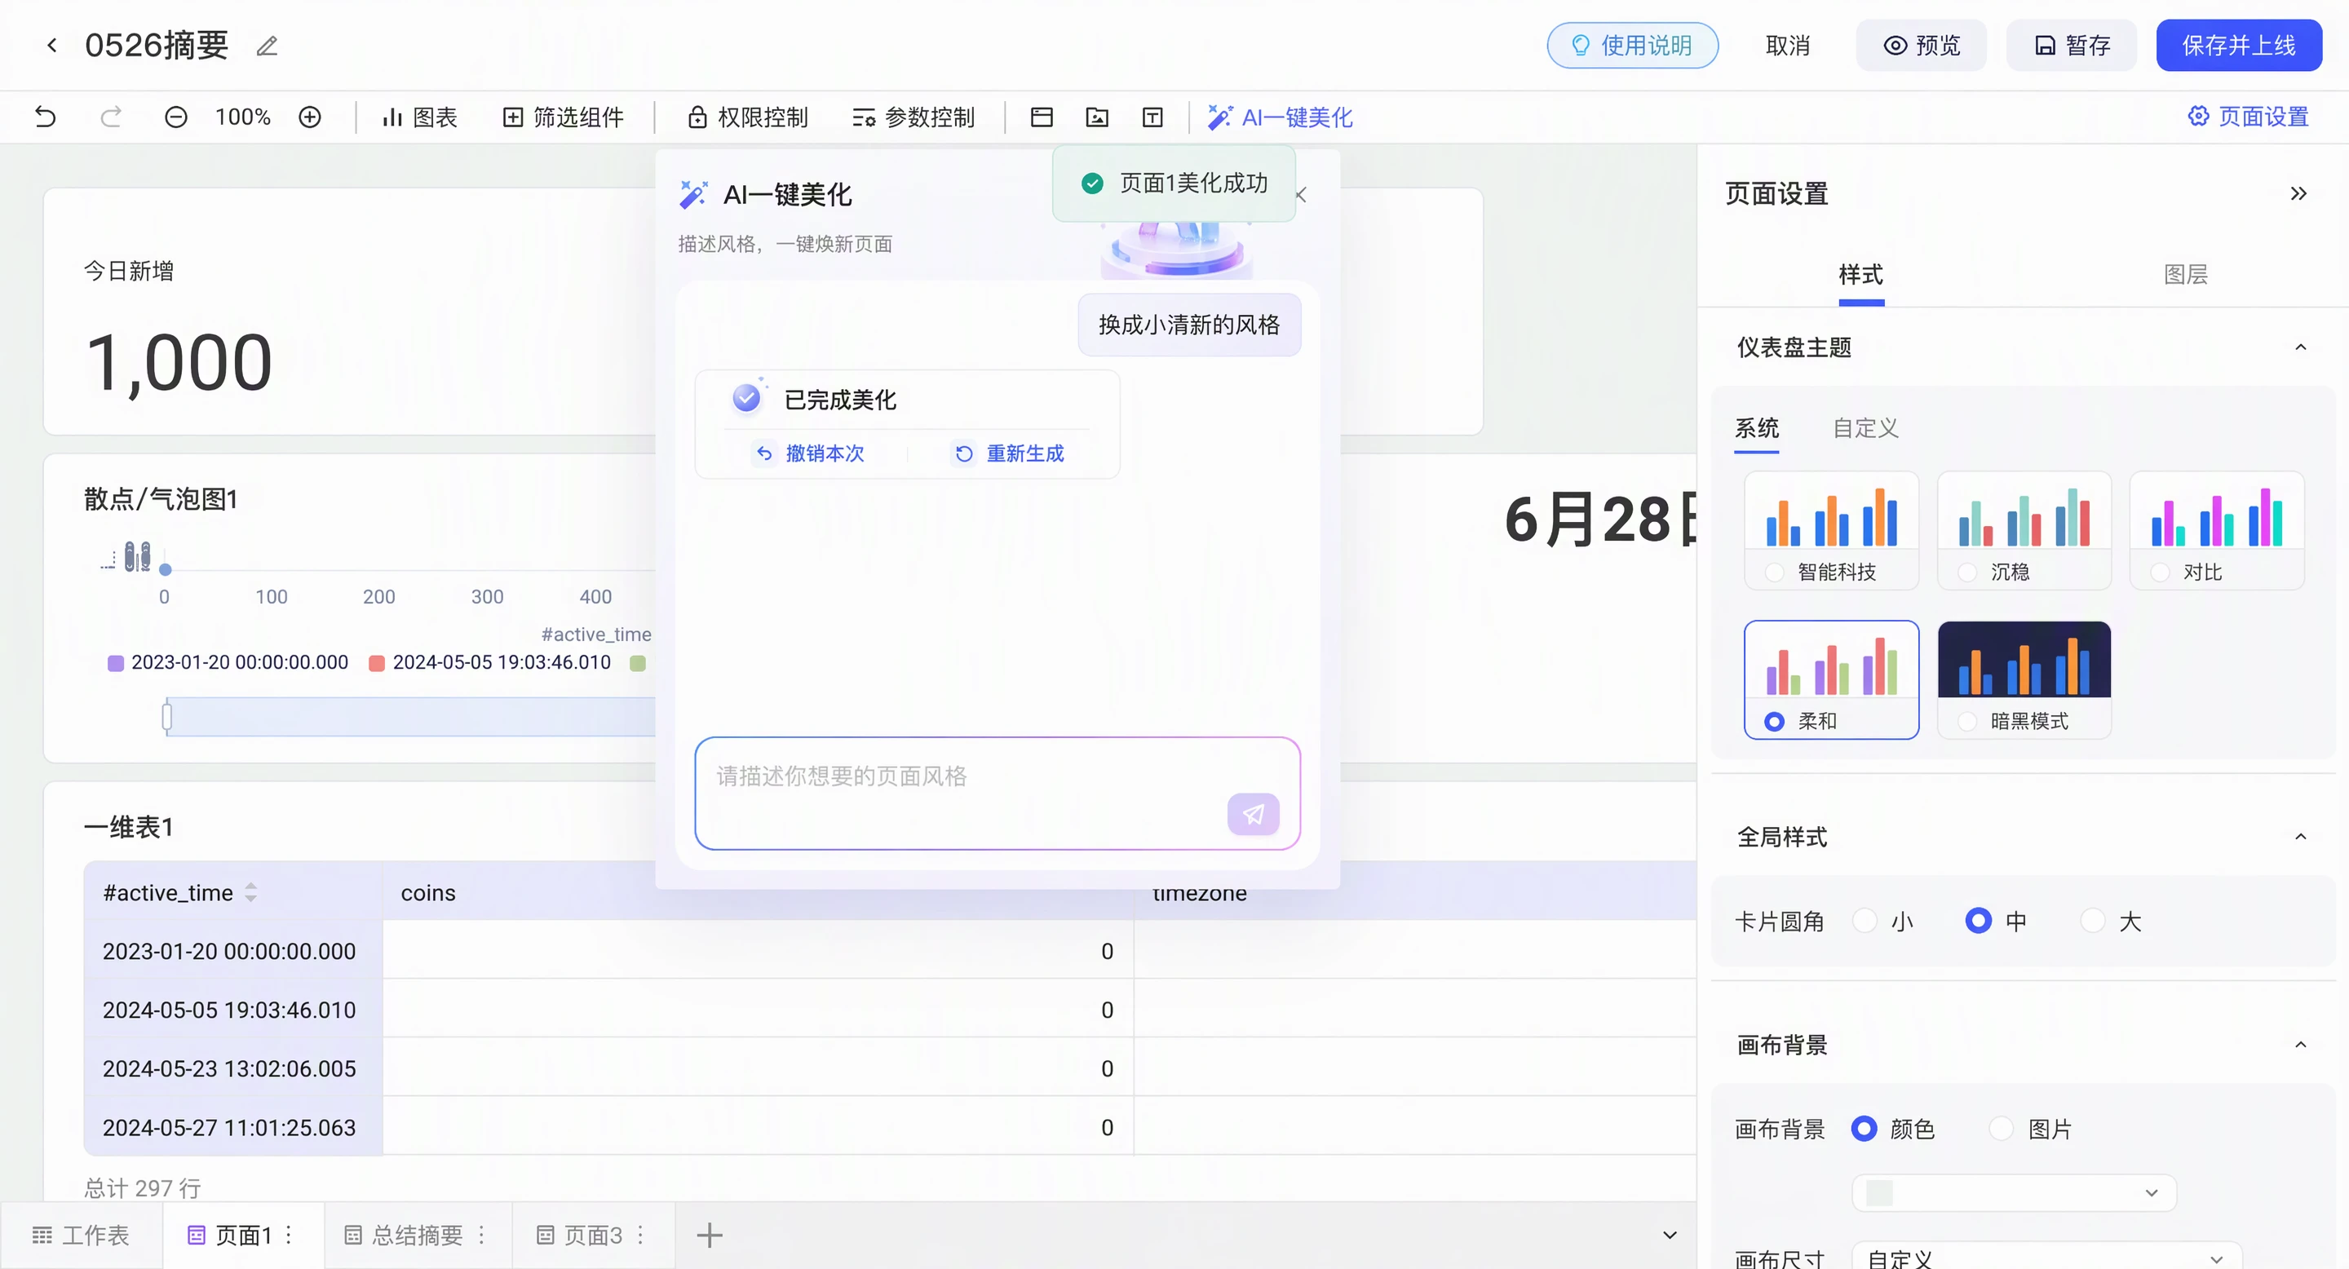This screenshot has height=1269, width=2349.
Task: Insert a tab container component icon
Action: pos(1042,117)
